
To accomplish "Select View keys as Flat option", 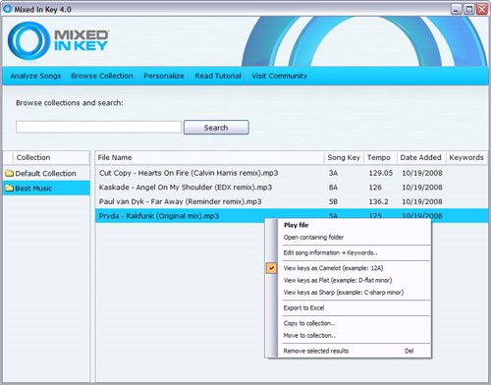I will pos(338,280).
